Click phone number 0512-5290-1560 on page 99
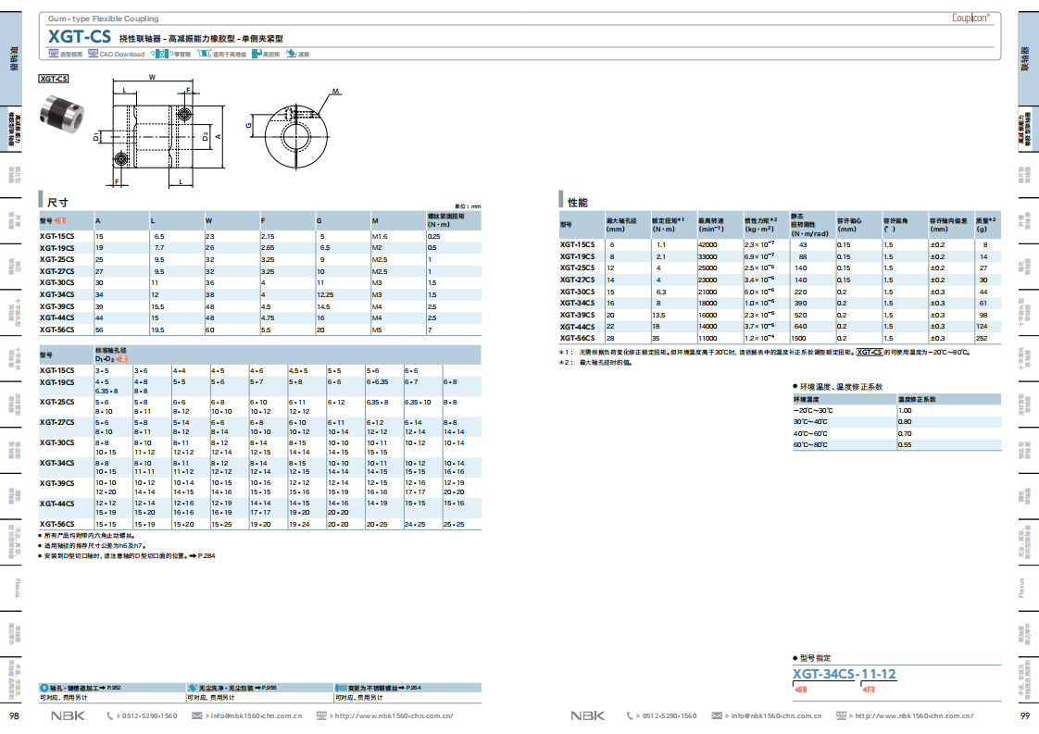Screen dimensions: 1039x734 point(670,716)
